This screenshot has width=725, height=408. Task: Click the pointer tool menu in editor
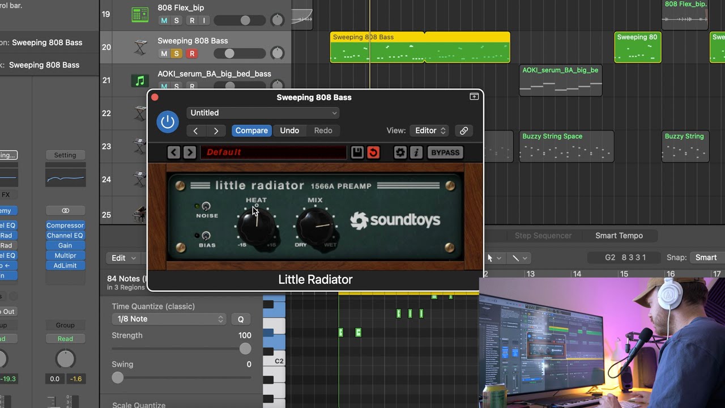coord(493,258)
